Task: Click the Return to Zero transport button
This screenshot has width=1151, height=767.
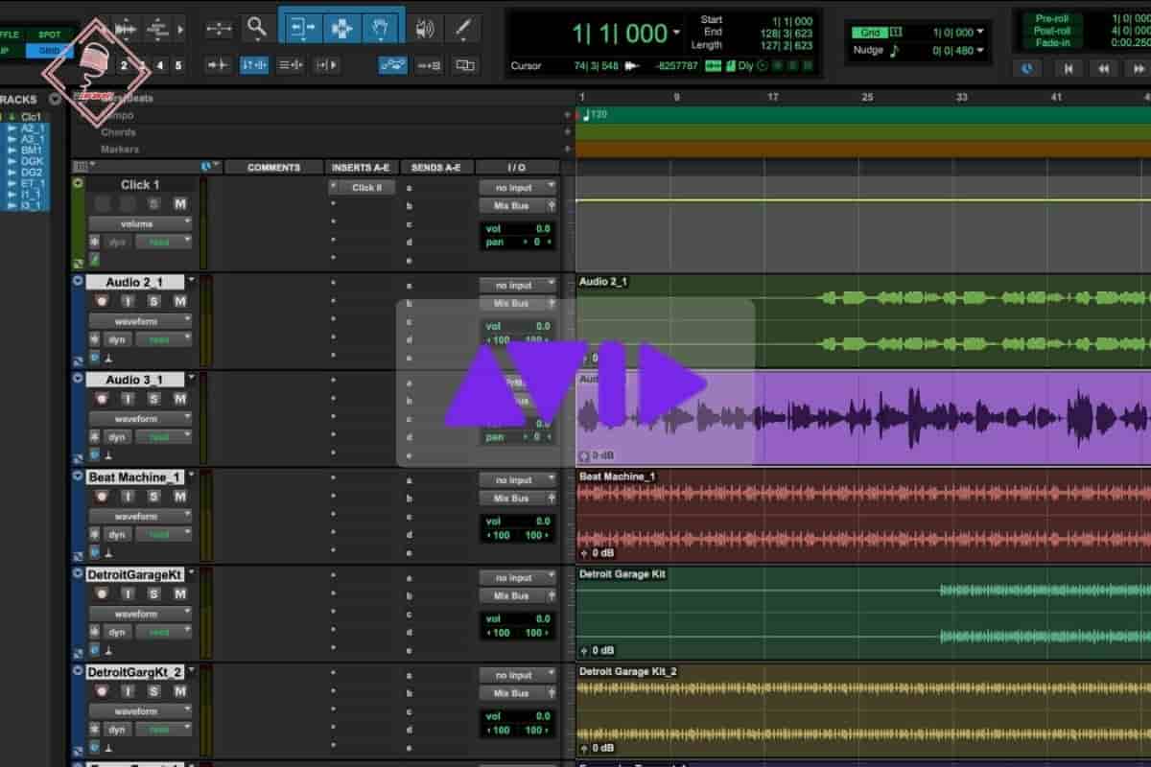Action: pos(1069,68)
